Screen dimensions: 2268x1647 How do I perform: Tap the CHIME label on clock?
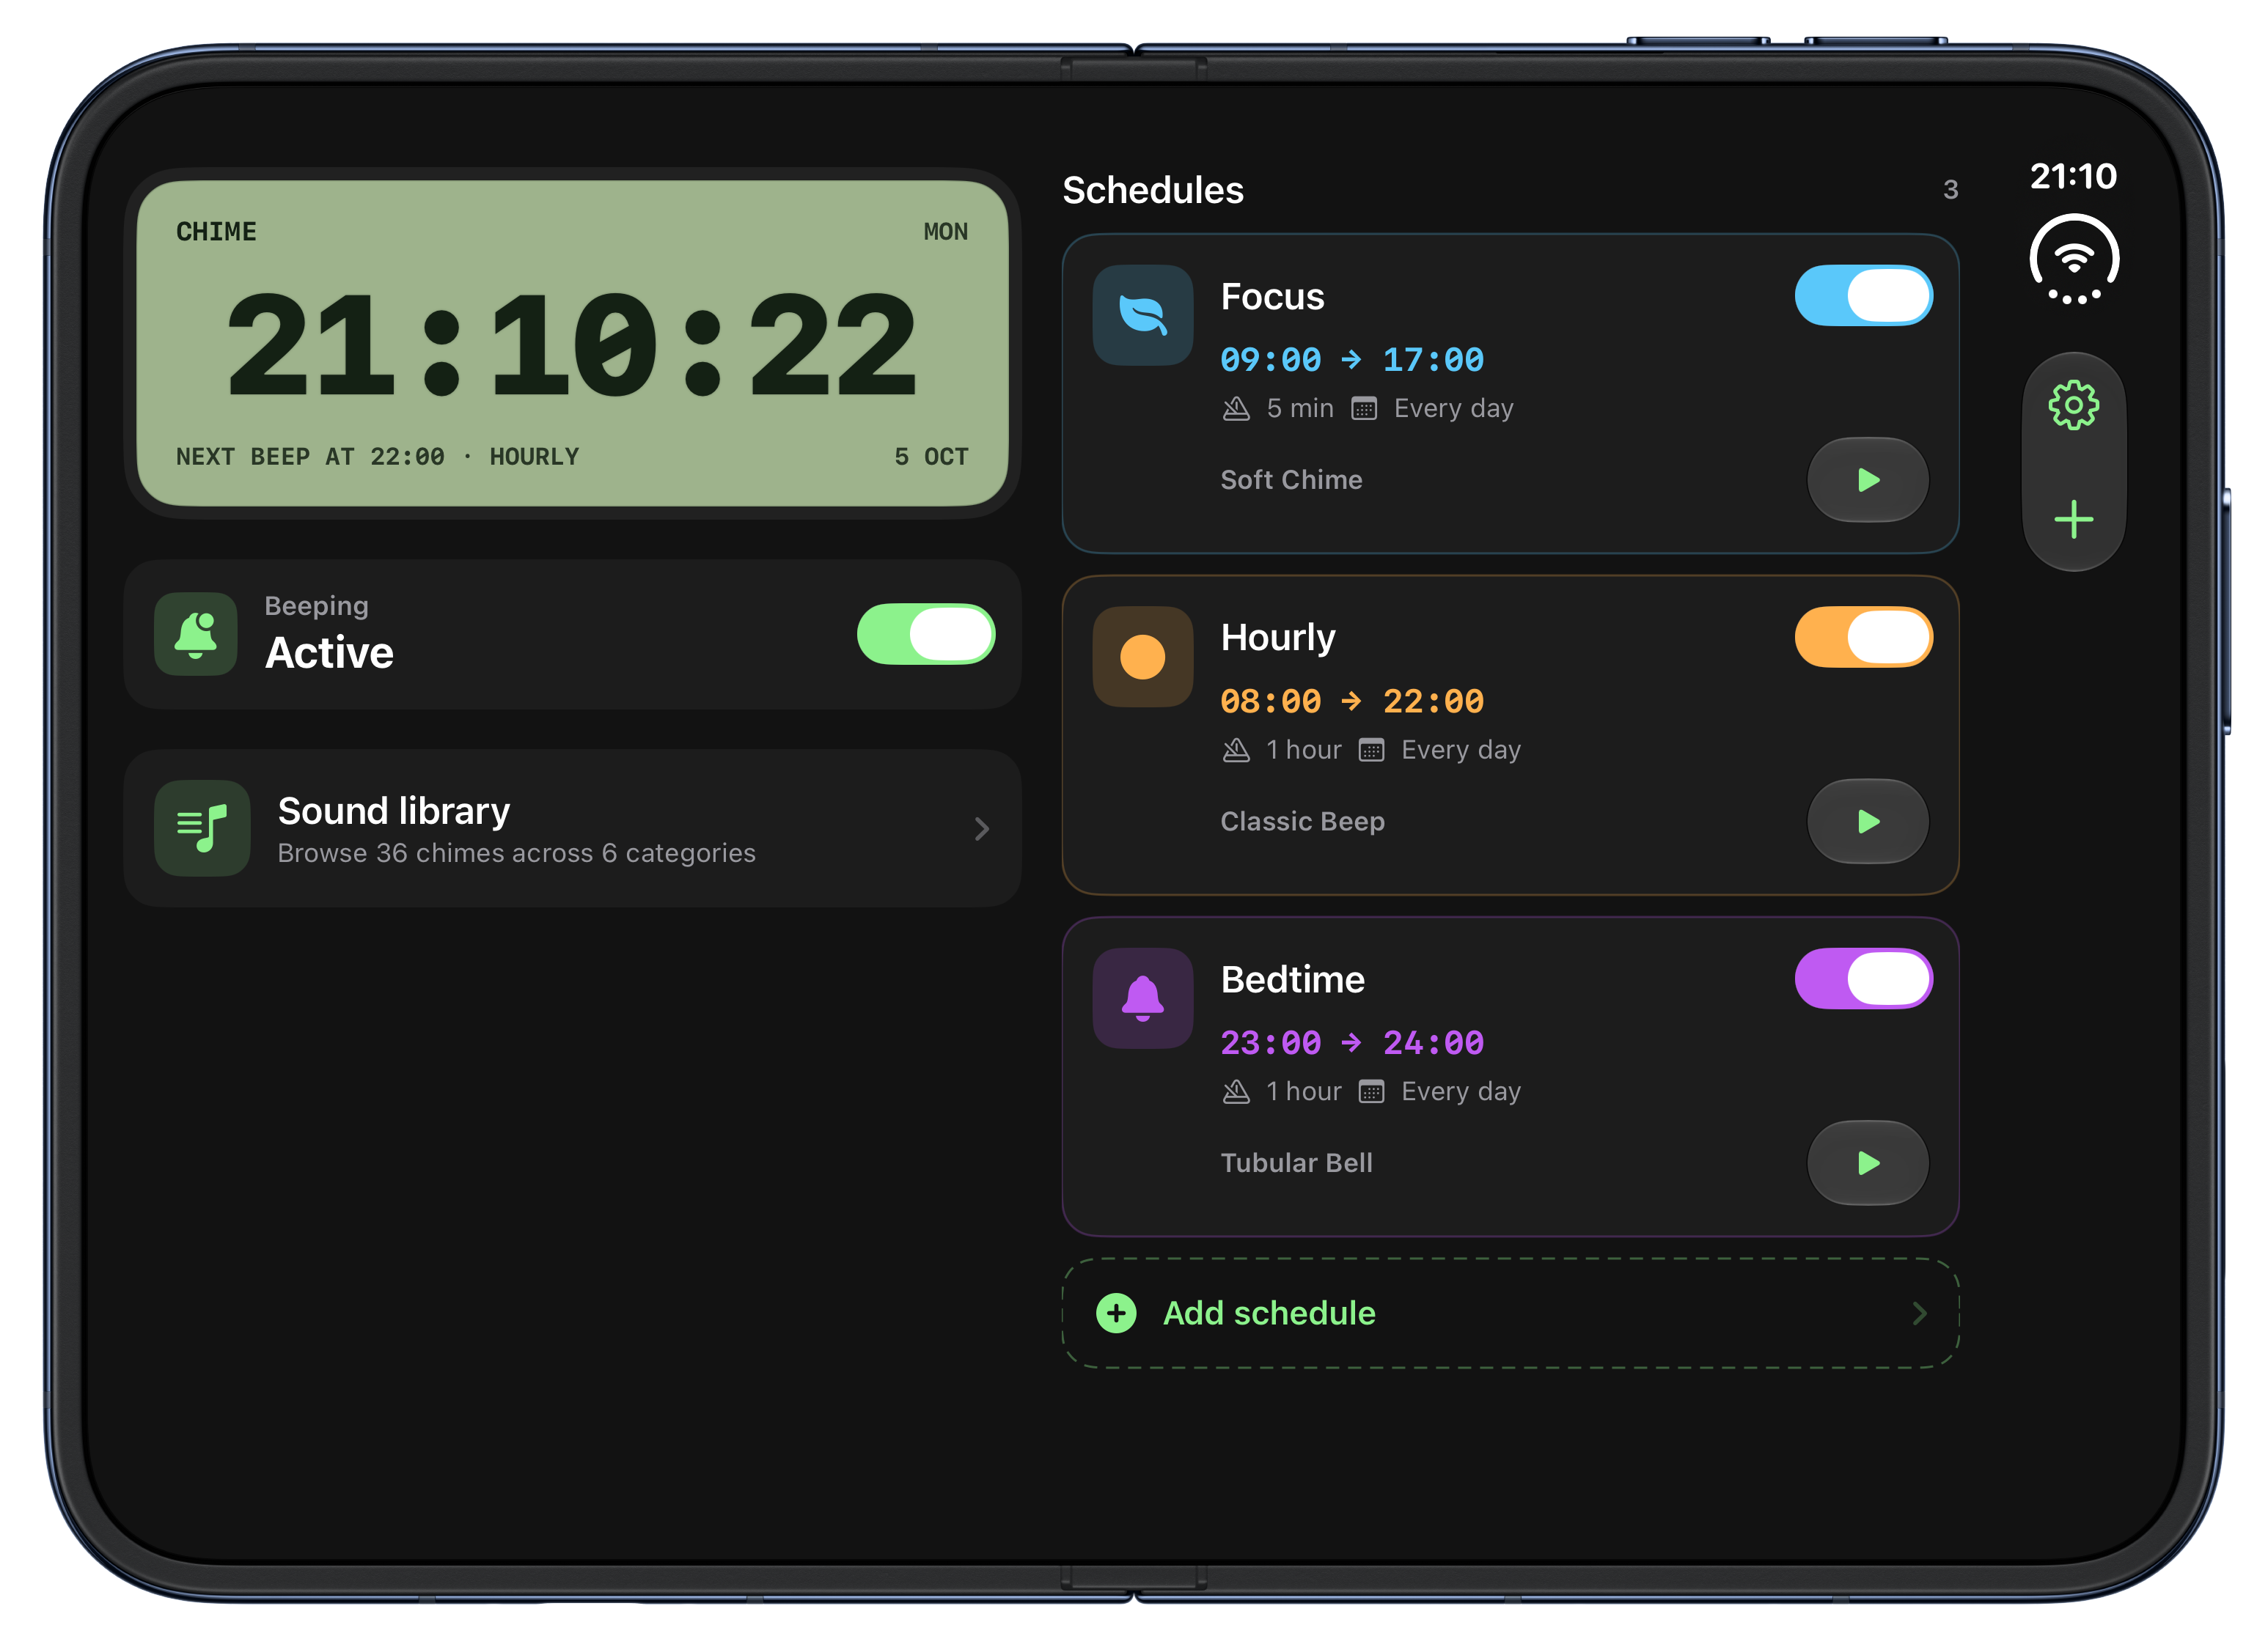216,232
